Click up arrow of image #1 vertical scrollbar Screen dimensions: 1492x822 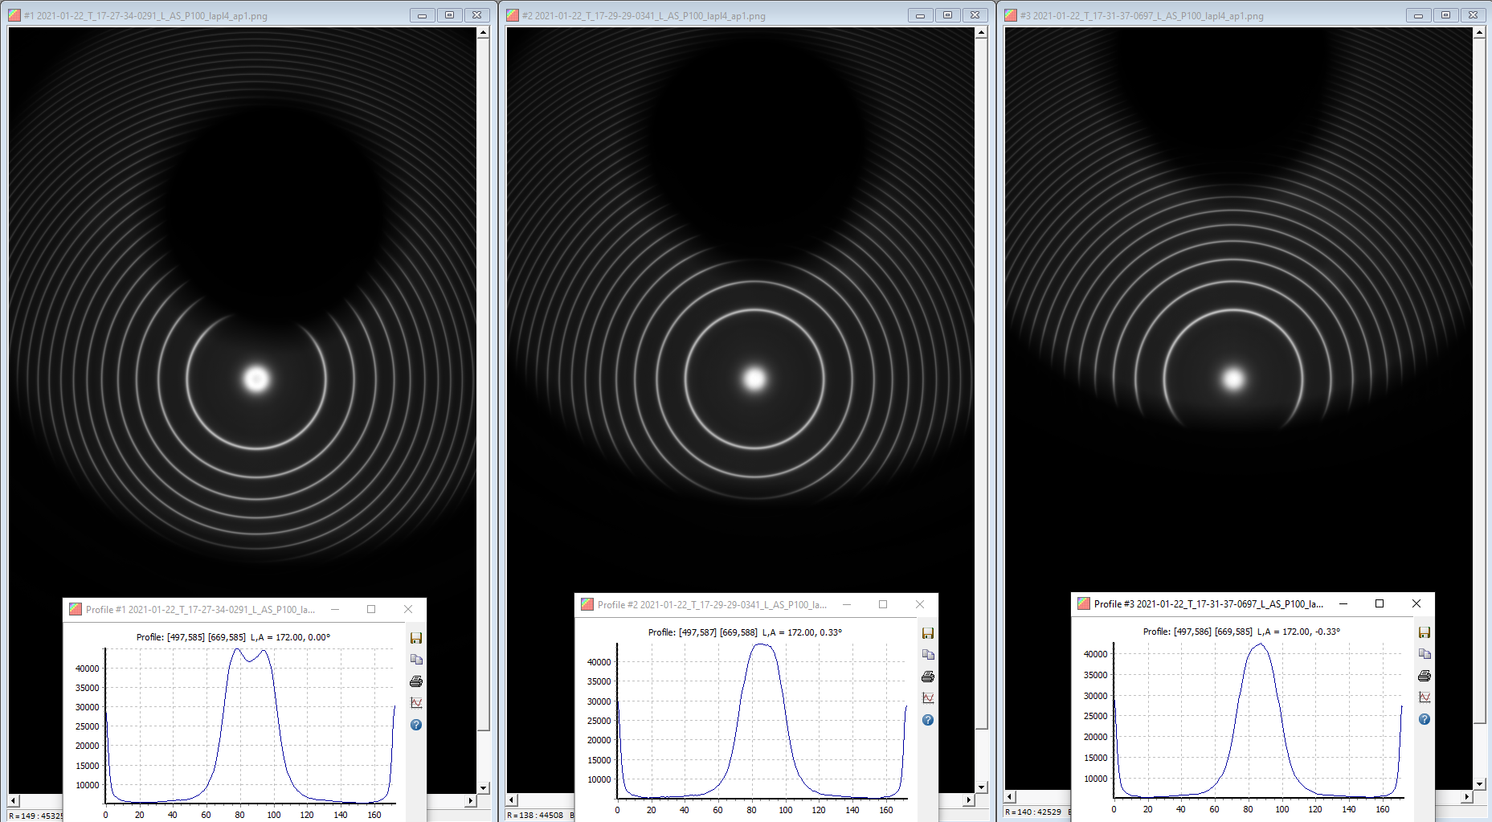[483, 33]
